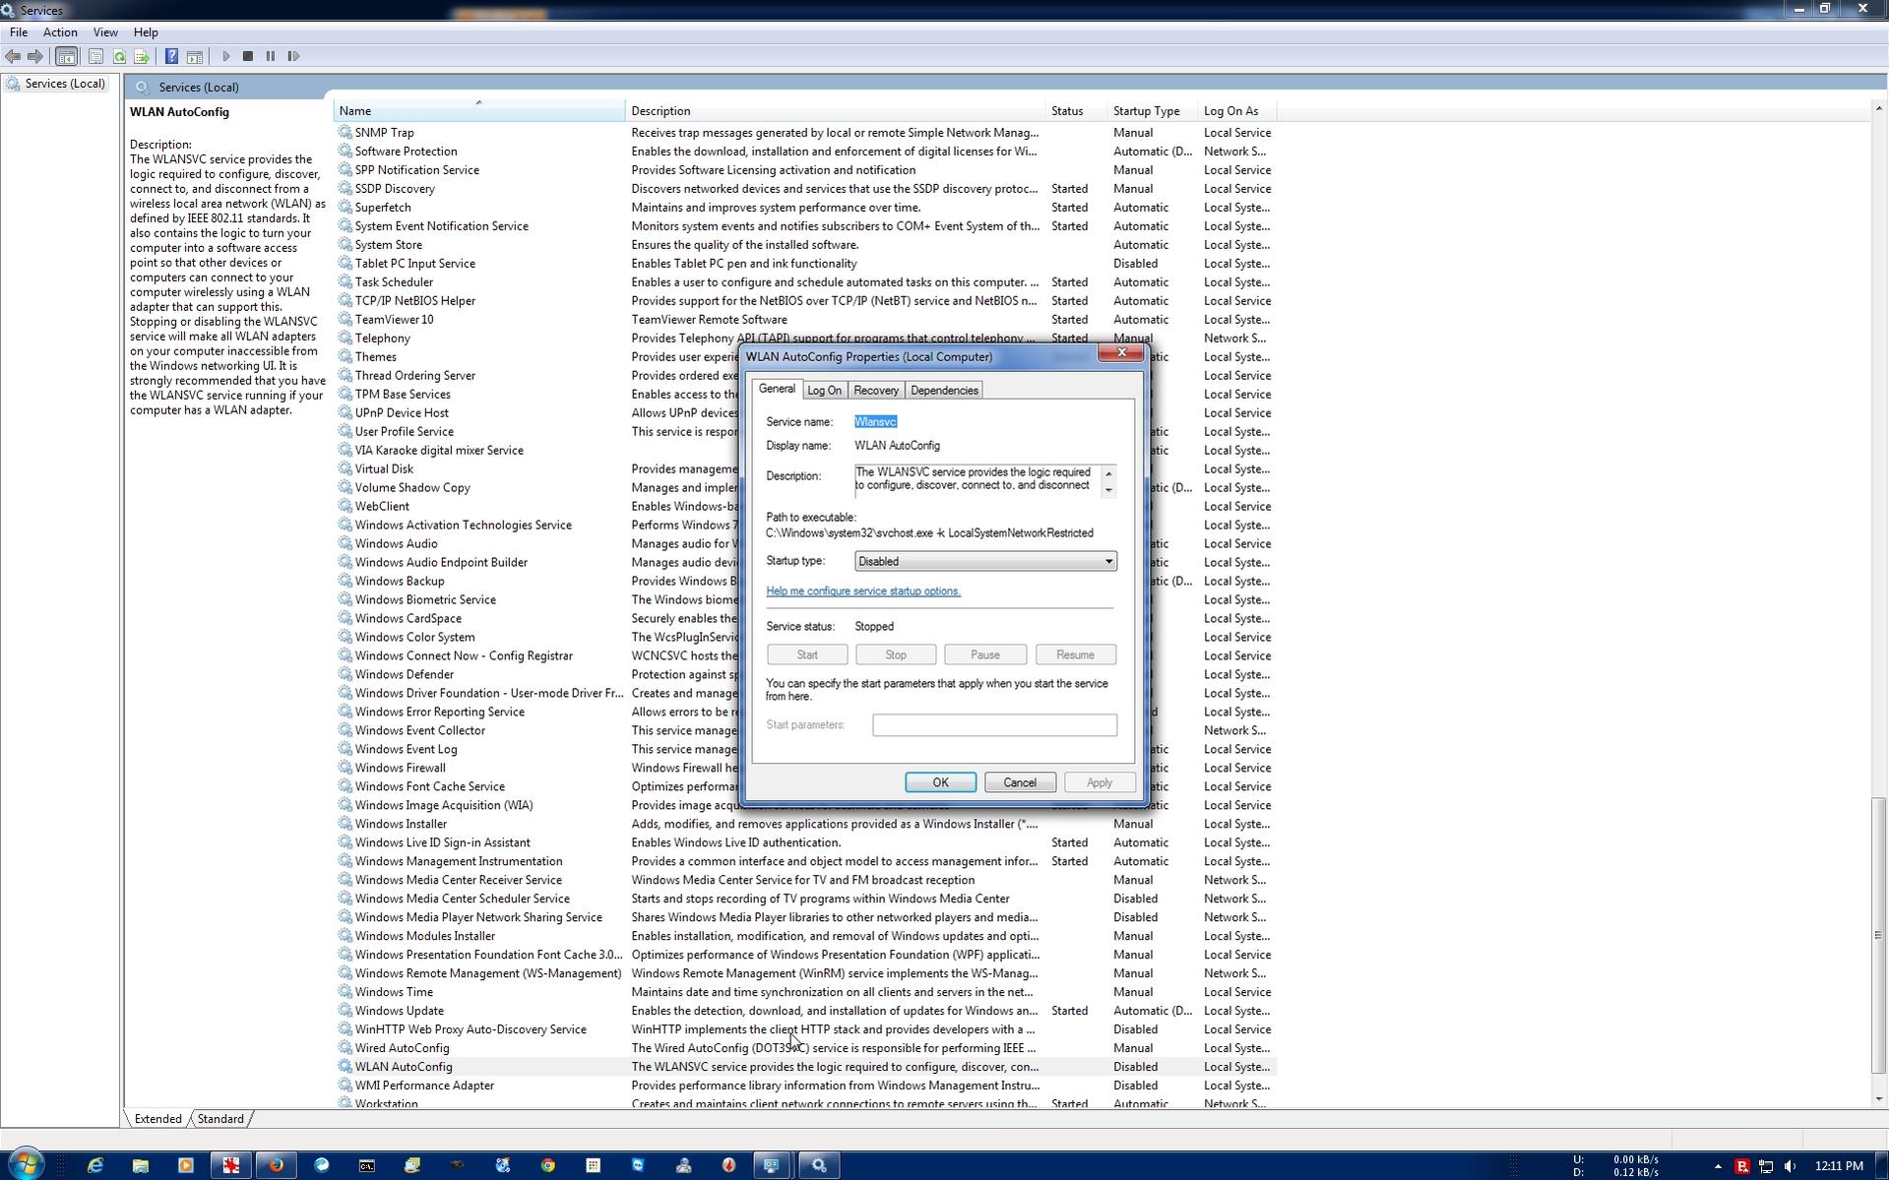
Task: Open the Help menu
Action: [x=146, y=32]
